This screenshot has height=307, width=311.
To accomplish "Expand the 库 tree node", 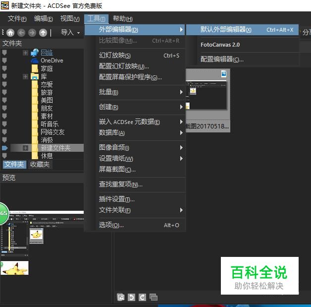I will point(25,76).
